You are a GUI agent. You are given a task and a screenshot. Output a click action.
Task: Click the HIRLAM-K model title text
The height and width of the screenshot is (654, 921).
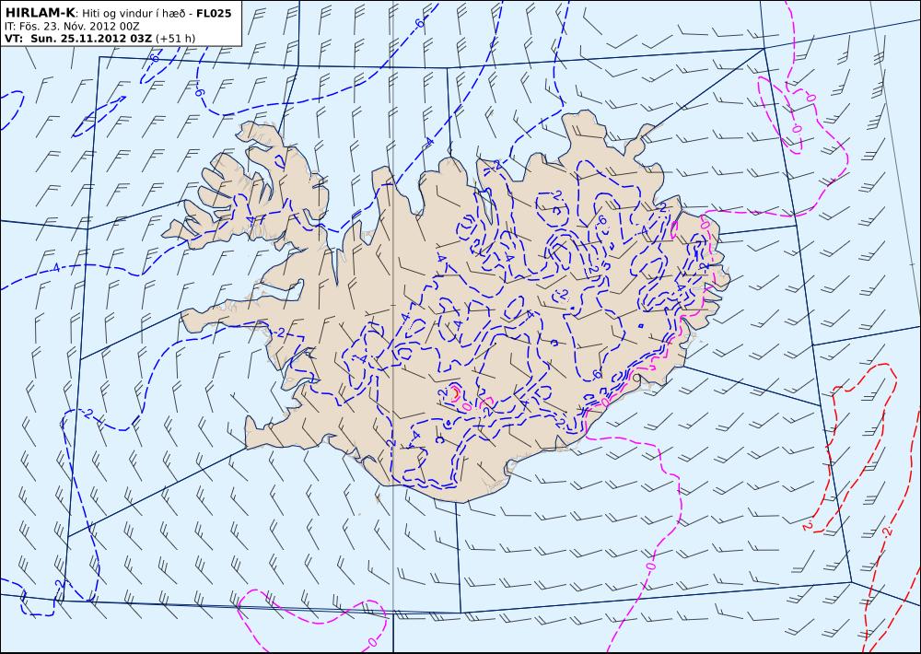(x=40, y=13)
